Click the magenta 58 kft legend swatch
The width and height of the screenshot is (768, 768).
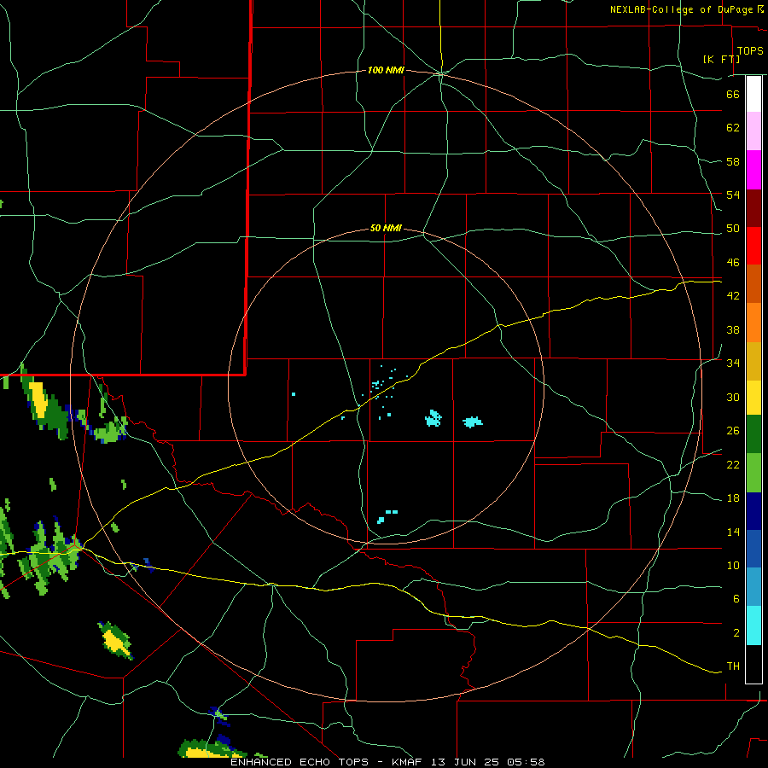tap(753, 170)
